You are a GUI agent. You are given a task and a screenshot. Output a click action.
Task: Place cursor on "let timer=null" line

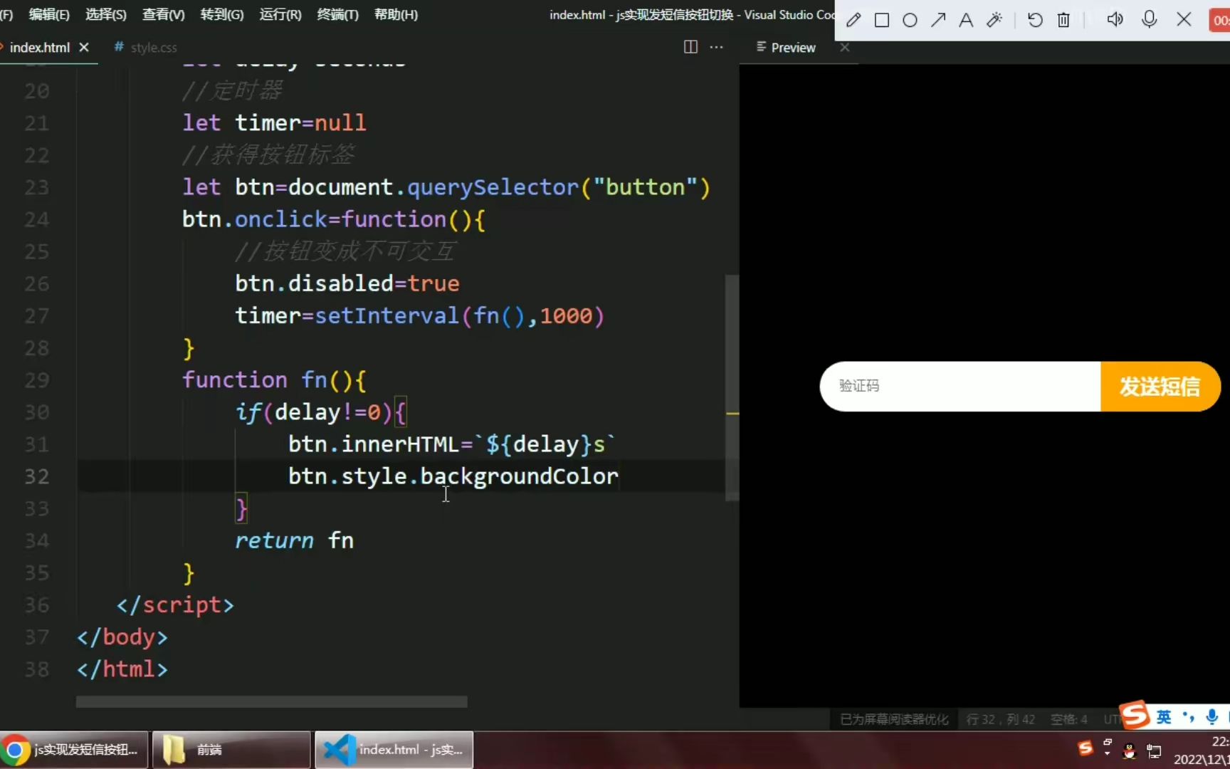pyautogui.click(x=274, y=123)
